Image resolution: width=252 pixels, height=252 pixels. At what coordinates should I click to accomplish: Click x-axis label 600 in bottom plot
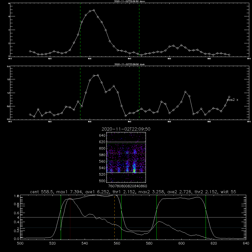pyautogui.click(x=181, y=243)
